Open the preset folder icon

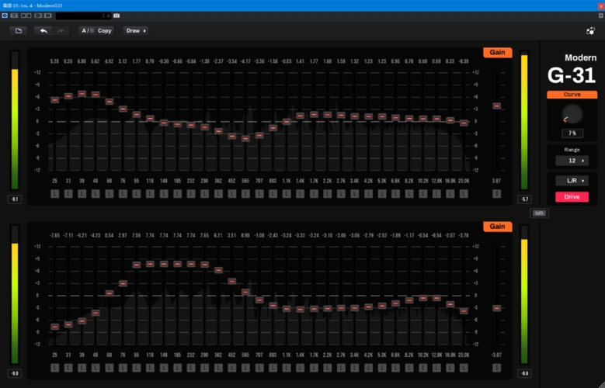[x=19, y=31]
